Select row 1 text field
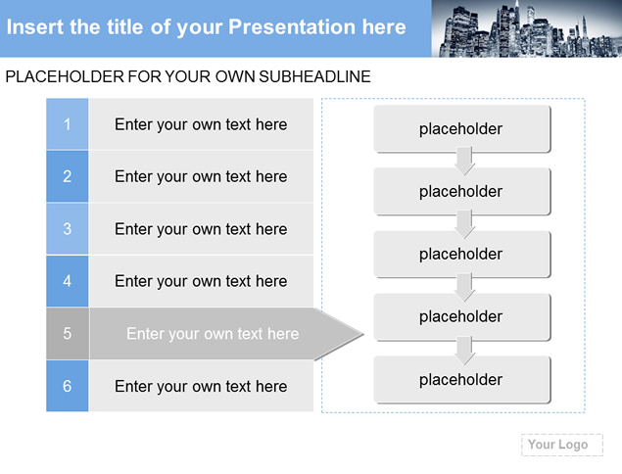Viewport: 622px width, 474px height. click(201, 124)
